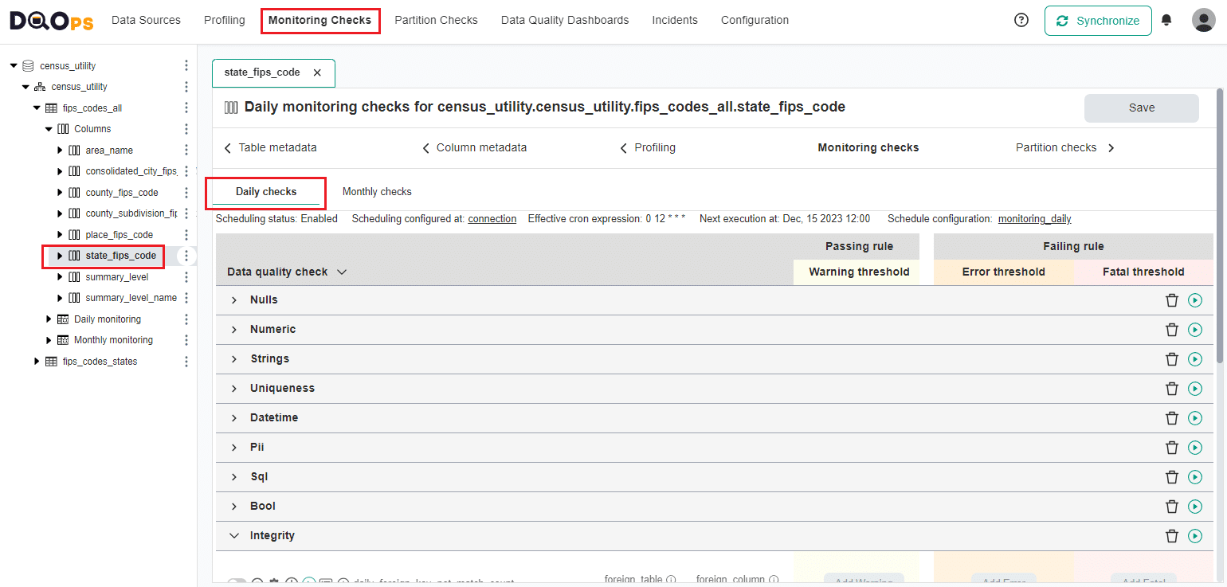The width and height of the screenshot is (1227, 587).
Task: Open the Incidents menu
Action: (x=675, y=20)
